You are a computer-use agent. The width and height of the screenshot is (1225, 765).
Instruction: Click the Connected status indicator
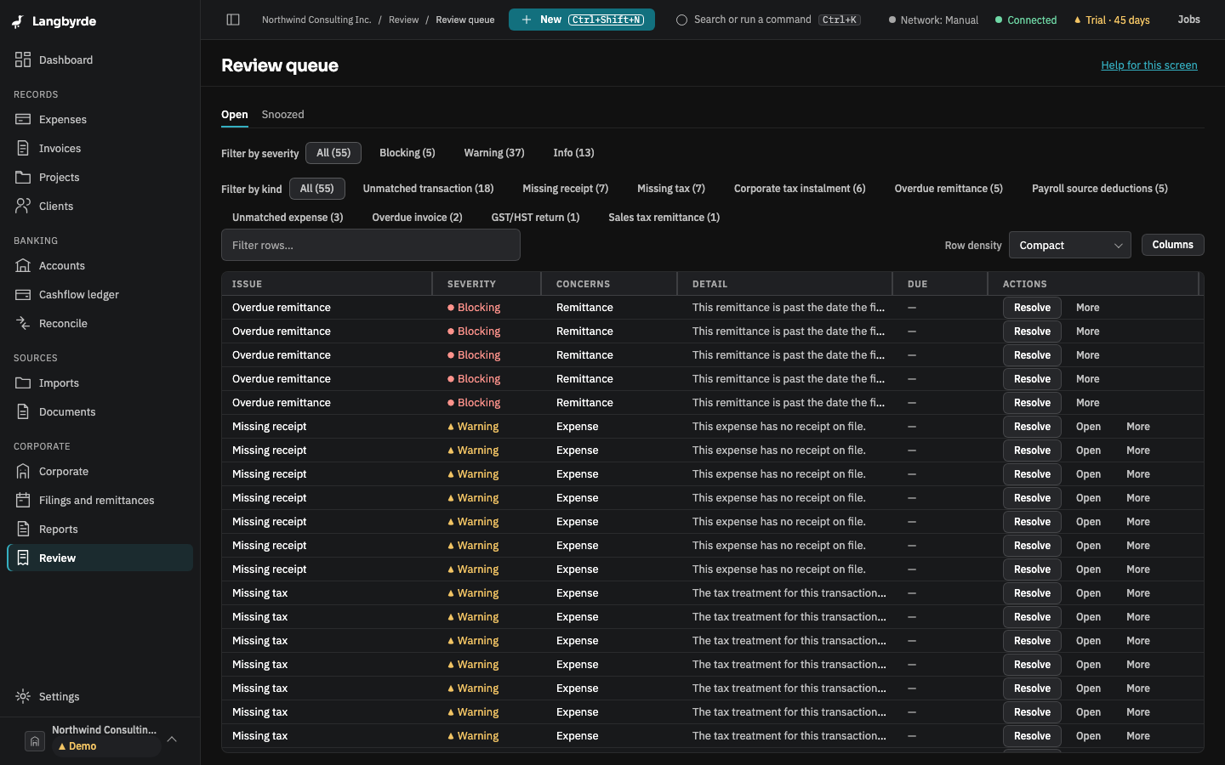(x=1026, y=20)
